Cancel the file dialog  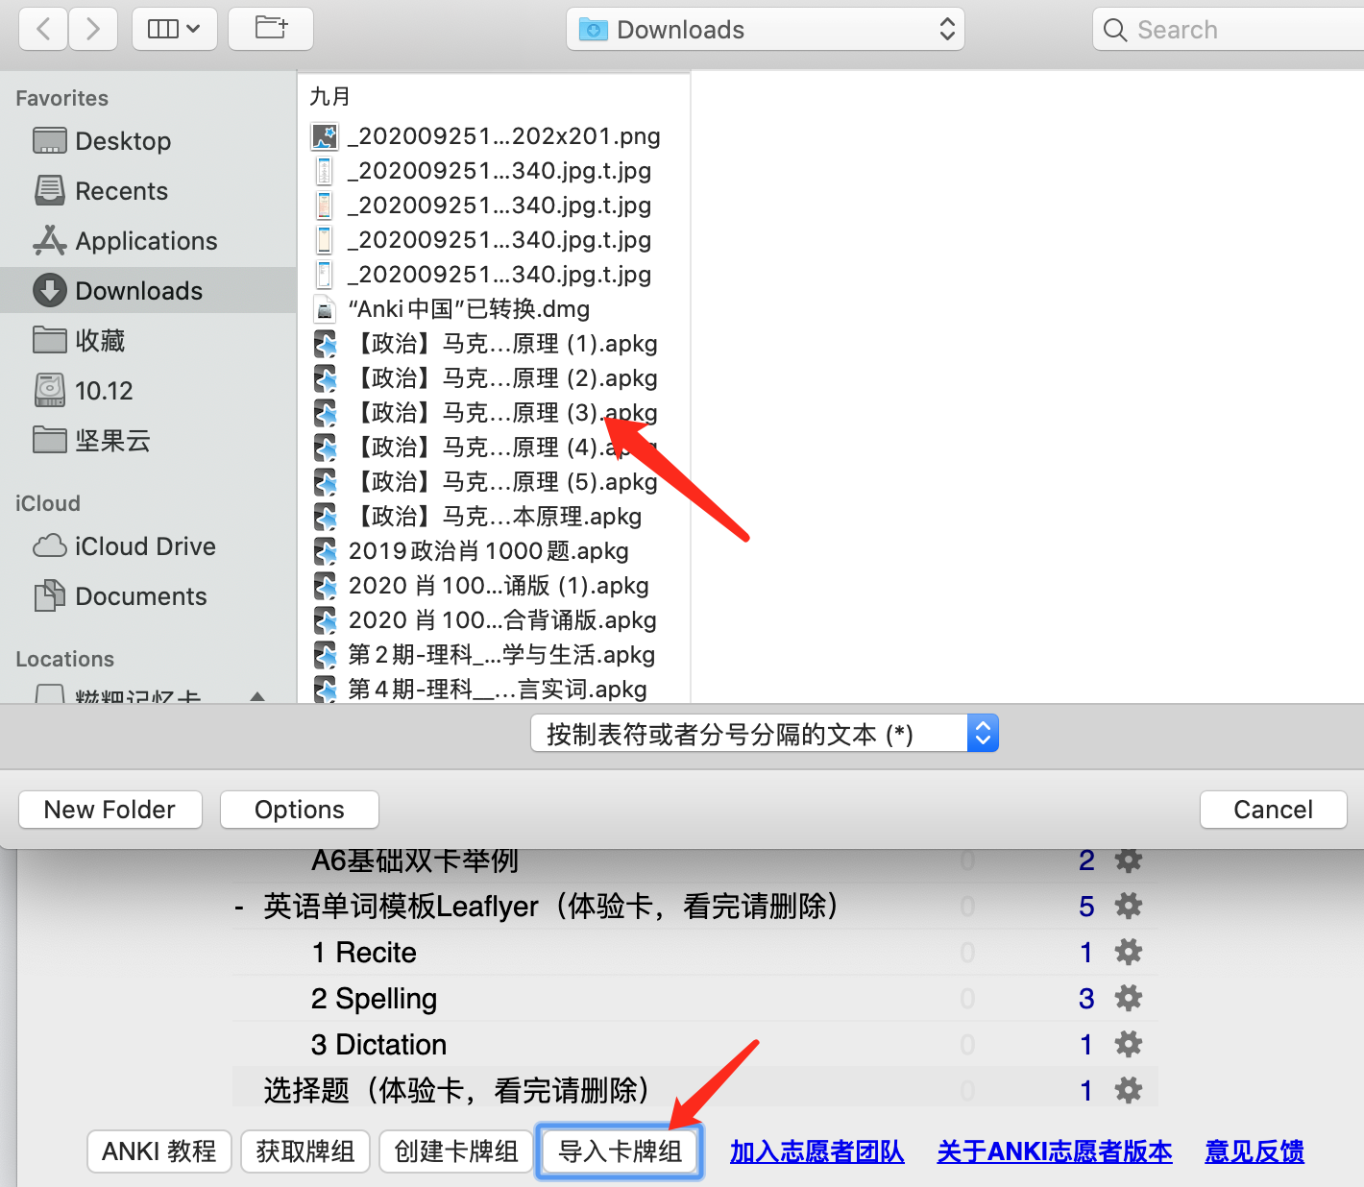coord(1274,810)
